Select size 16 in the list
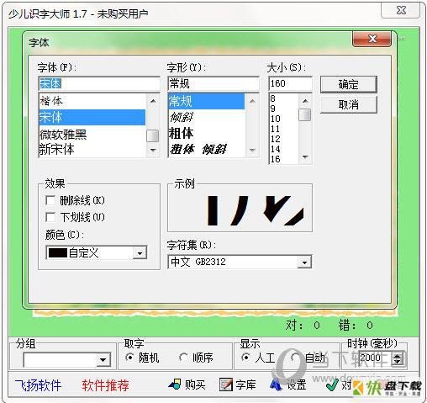 tap(283, 159)
